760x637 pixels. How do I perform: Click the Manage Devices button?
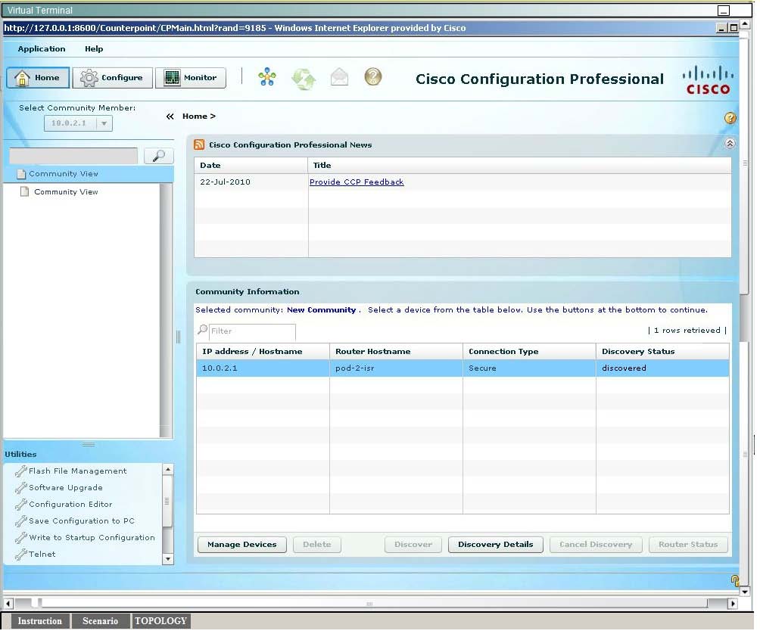(x=242, y=545)
